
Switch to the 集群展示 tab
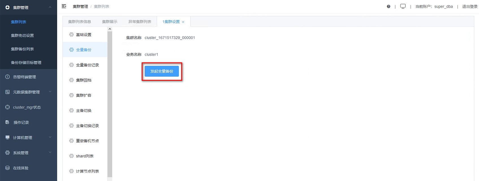point(110,22)
